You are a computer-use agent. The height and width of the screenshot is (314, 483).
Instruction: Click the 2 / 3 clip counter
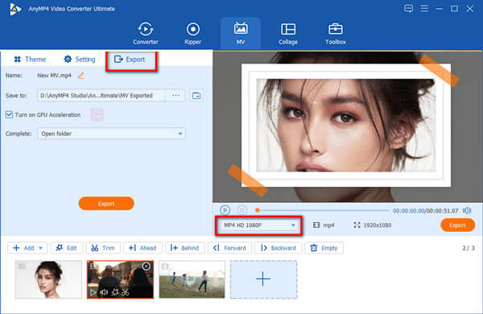pyautogui.click(x=469, y=248)
